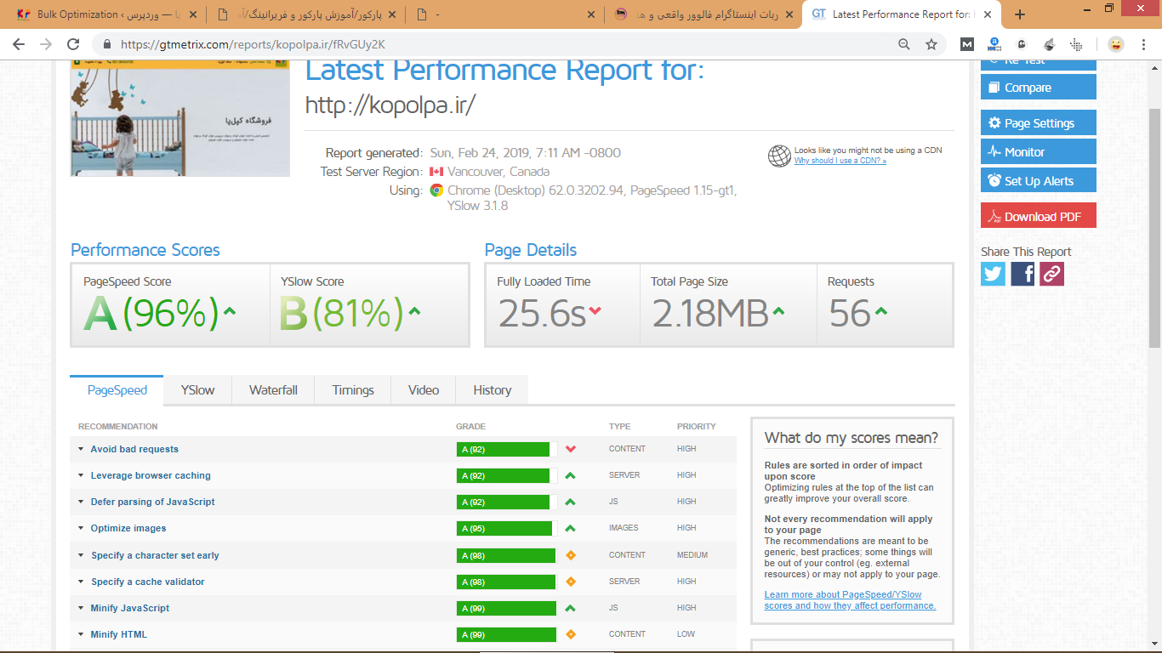
Task: Open the History tab
Action: coord(493,390)
